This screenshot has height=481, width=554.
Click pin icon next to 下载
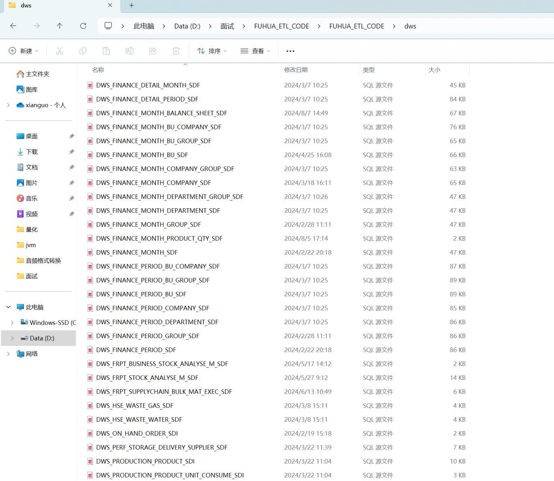[x=71, y=152]
